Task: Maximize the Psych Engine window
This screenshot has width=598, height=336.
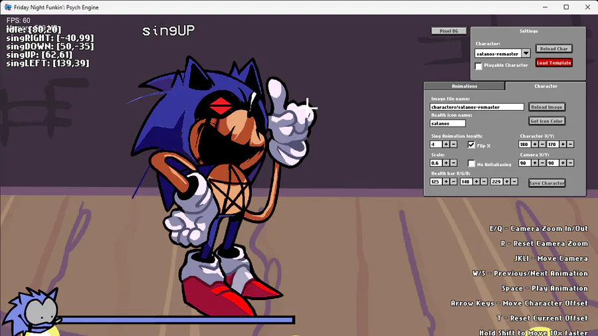Action: tap(566, 7)
